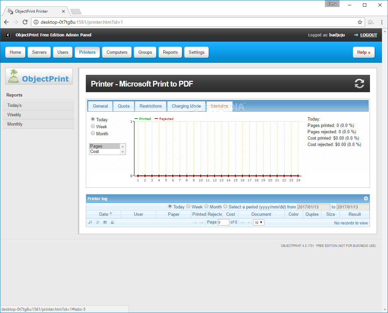Go to next page in printer log pager
This screenshot has width=388, height=313.
(243, 222)
